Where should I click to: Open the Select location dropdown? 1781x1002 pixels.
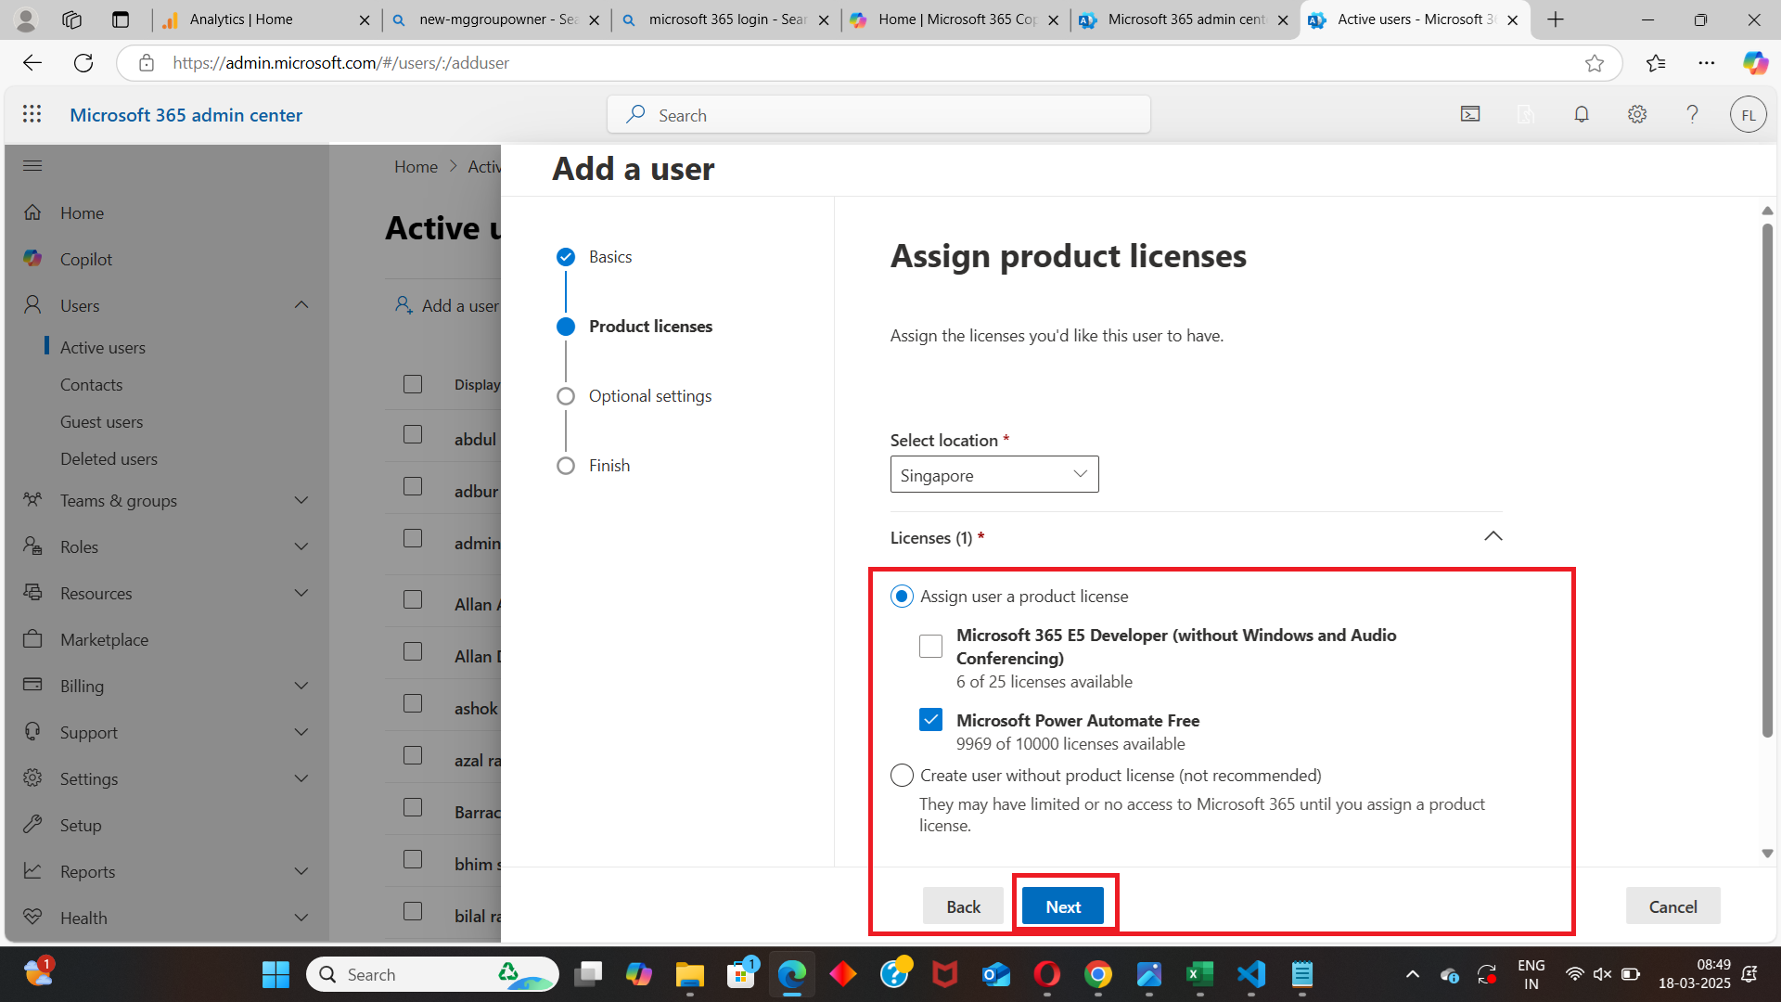tap(994, 474)
